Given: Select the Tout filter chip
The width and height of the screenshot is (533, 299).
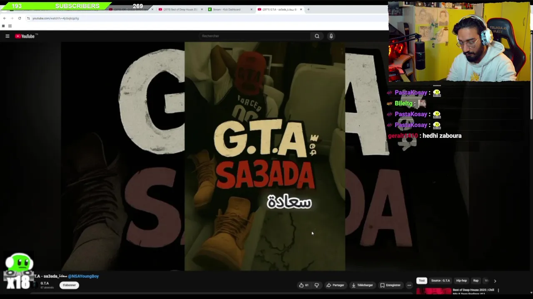Looking at the screenshot, I should [422, 281].
